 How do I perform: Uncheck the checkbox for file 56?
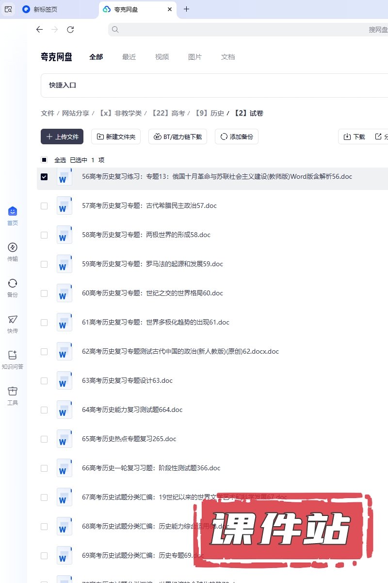pos(44,177)
